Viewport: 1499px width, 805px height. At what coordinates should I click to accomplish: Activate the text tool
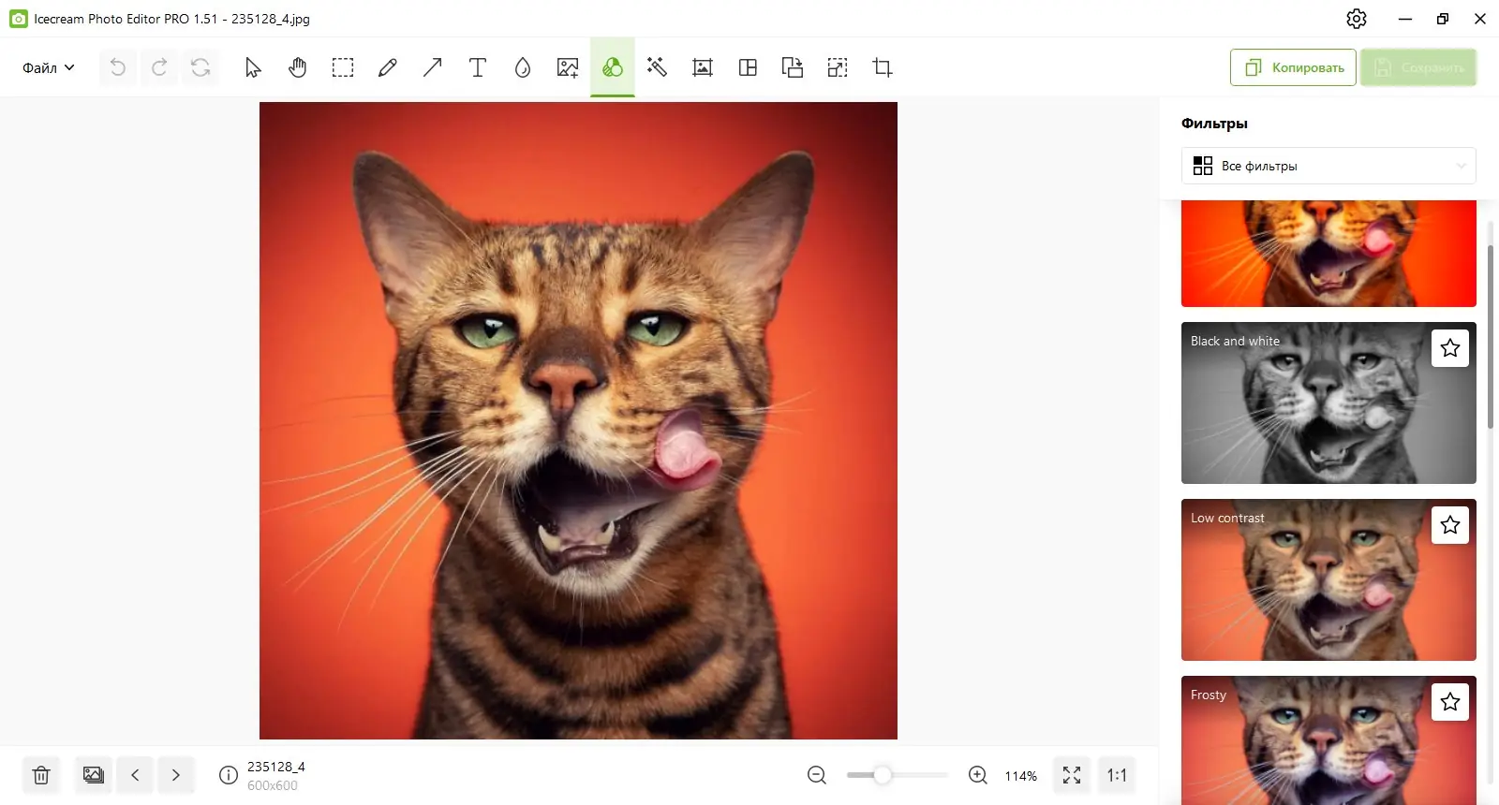tap(478, 67)
